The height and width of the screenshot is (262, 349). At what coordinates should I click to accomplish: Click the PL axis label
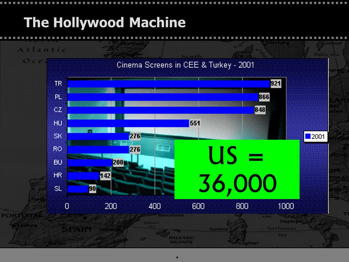coord(58,97)
